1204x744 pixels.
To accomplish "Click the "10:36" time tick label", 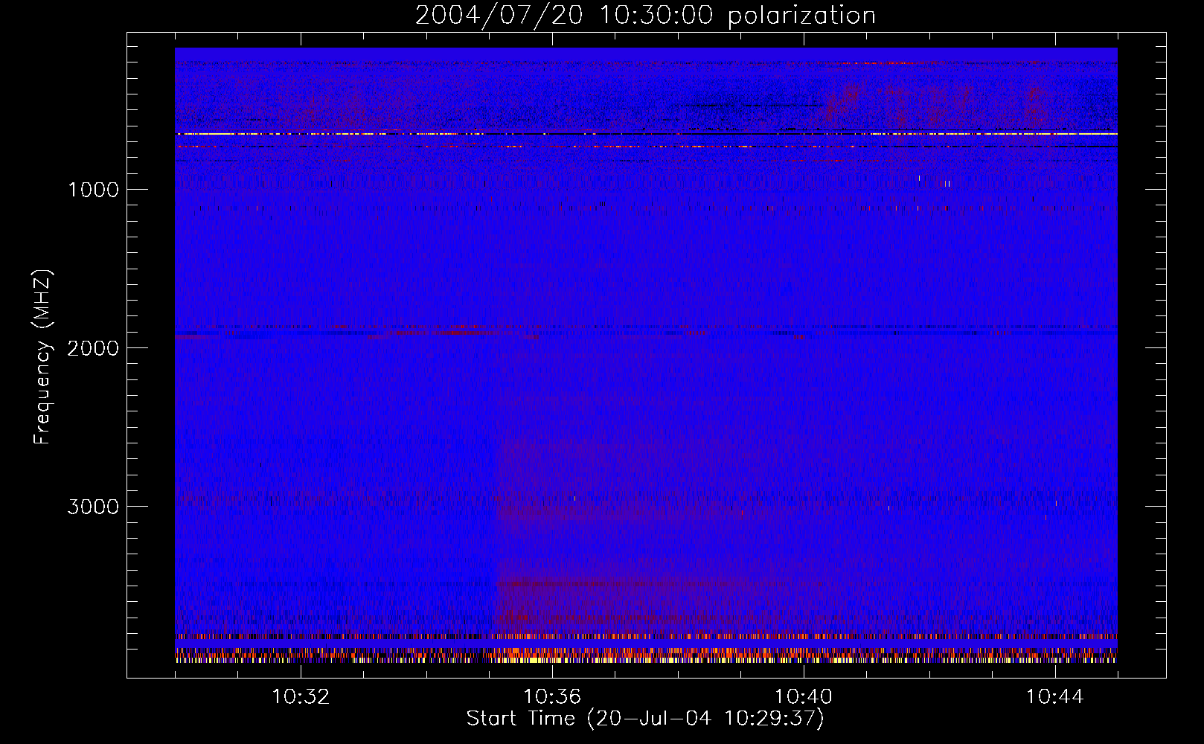I will 552,697.
